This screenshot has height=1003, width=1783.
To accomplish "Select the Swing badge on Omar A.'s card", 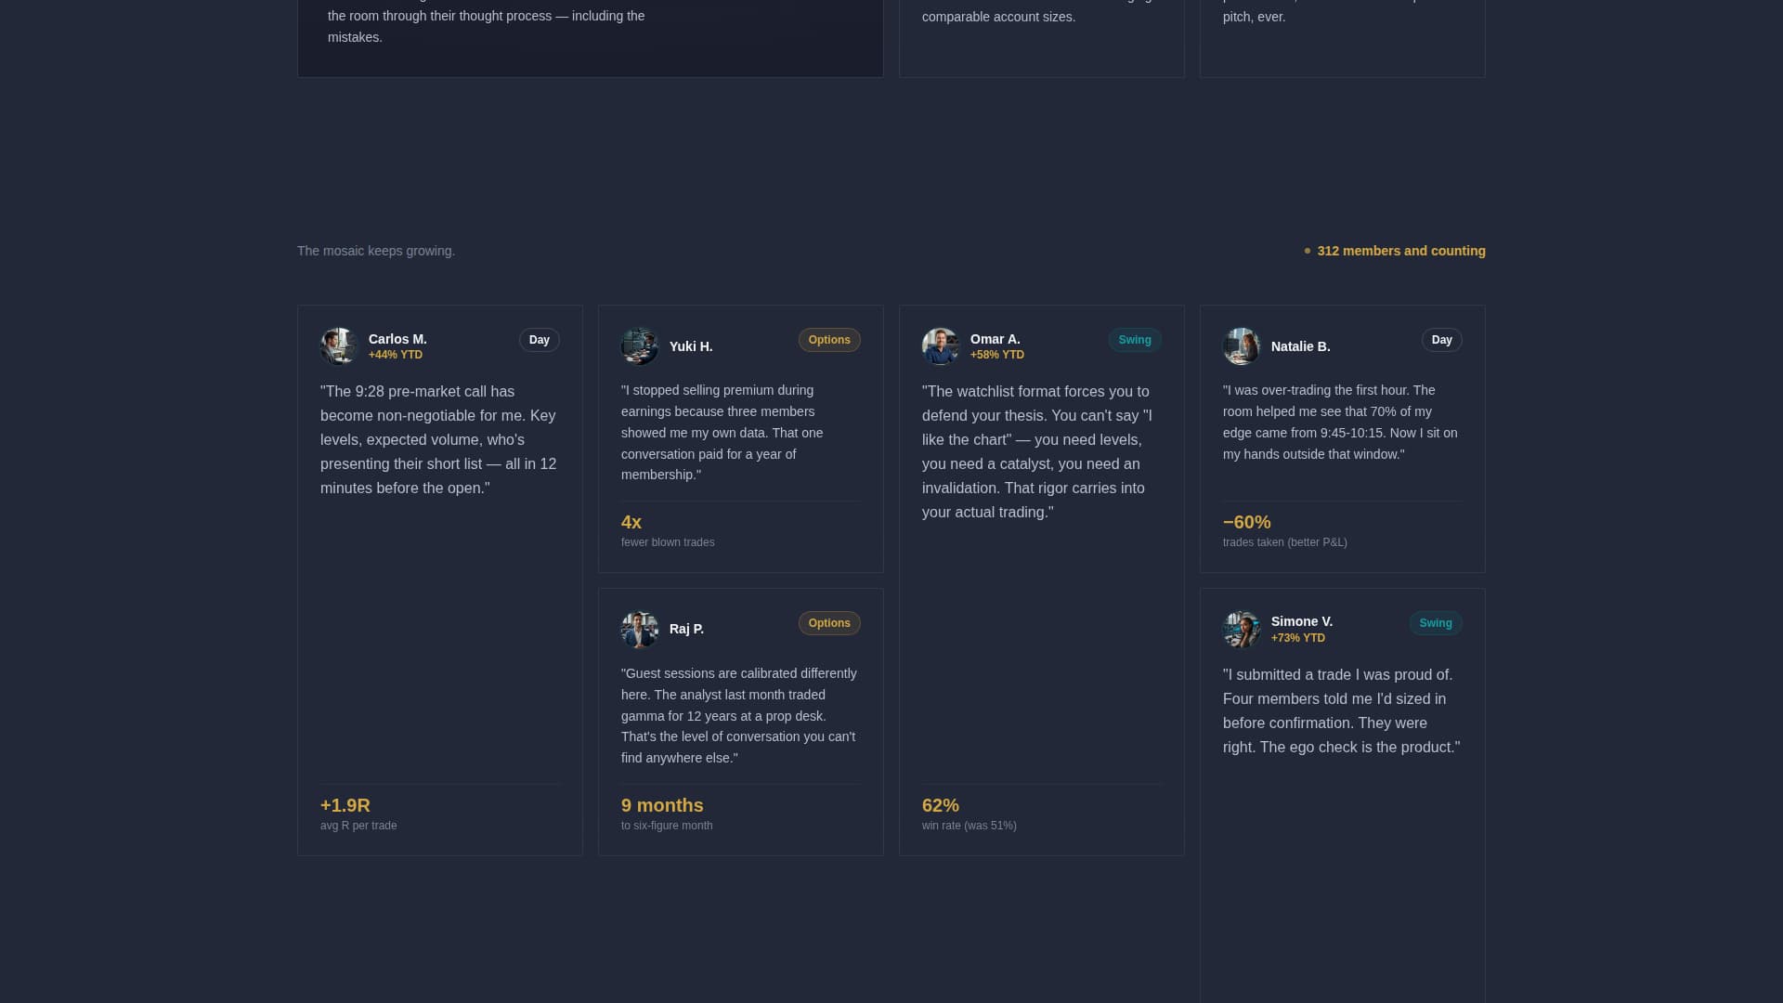I will pos(1135,340).
